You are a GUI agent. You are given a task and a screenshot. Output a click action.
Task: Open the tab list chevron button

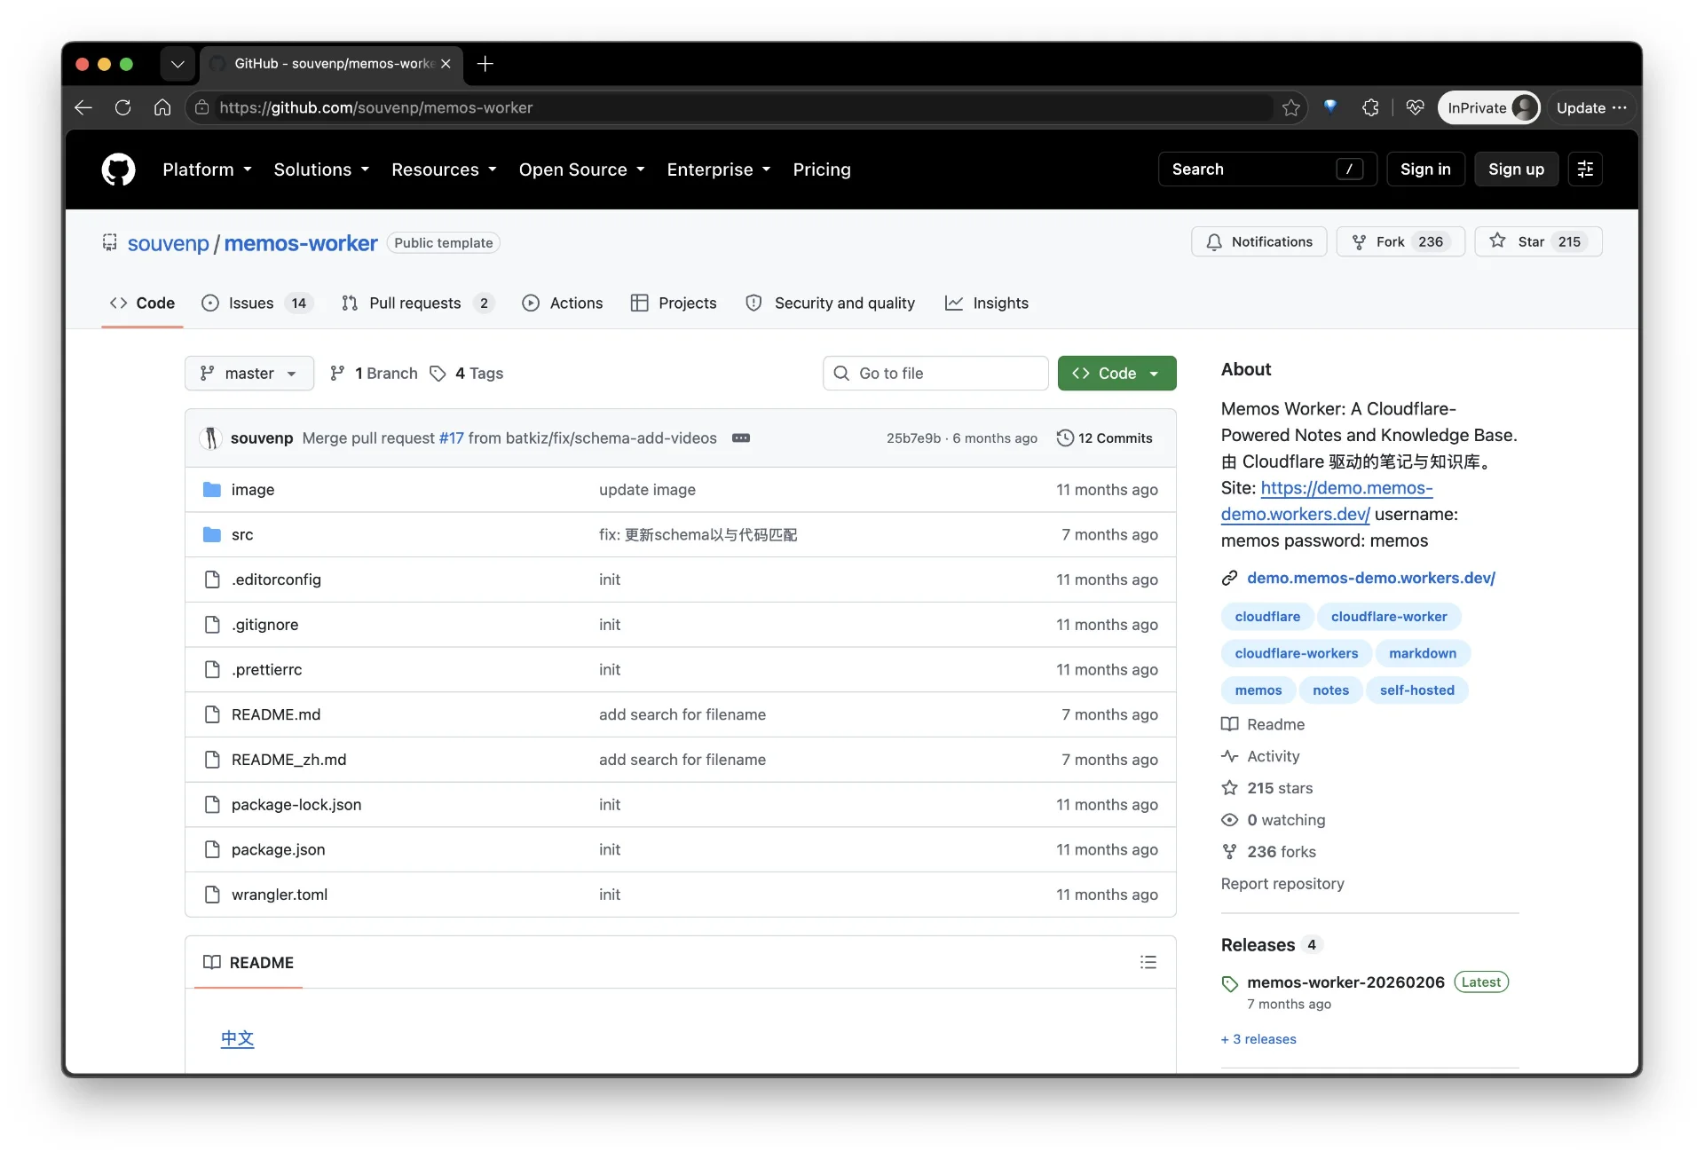click(177, 64)
